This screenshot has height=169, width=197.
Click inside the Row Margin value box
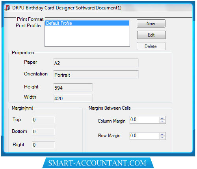click(x=145, y=136)
